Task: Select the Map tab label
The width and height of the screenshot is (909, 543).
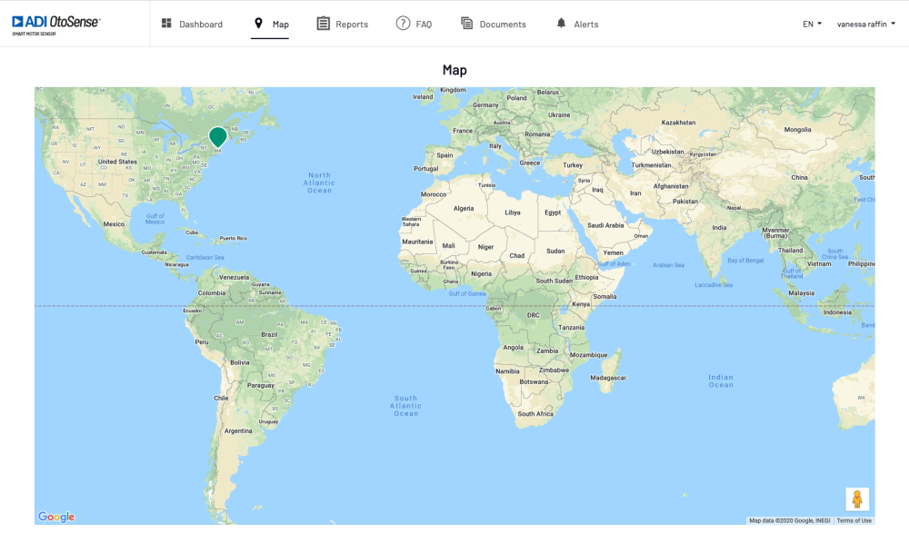Action: [x=281, y=25]
